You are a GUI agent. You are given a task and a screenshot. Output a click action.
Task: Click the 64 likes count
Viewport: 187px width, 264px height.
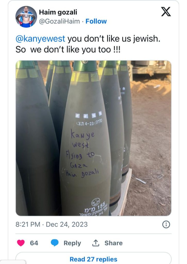[34, 243]
